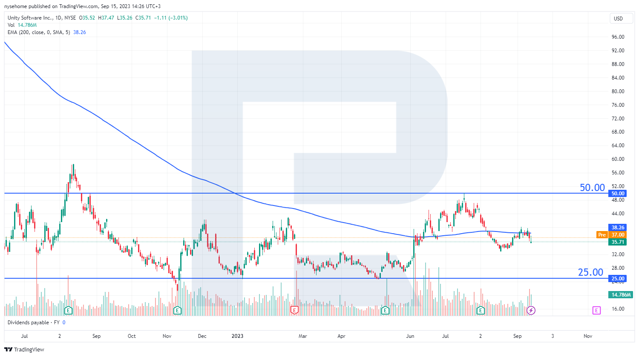
Task: Click the orange Pre market badge
Action: (602, 235)
